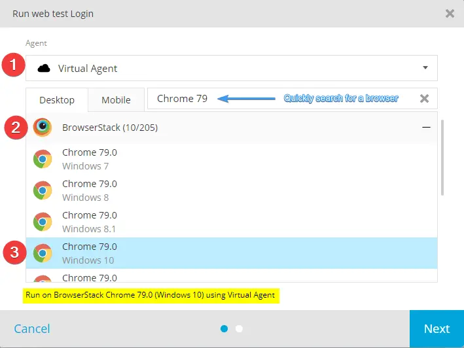Open the Virtual Agent dropdown
The height and width of the screenshot is (348, 464).
tap(231, 68)
